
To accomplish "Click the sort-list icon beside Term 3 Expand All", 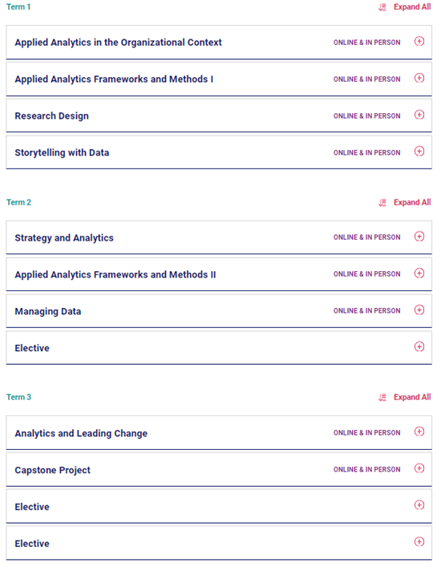I will coord(382,398).
